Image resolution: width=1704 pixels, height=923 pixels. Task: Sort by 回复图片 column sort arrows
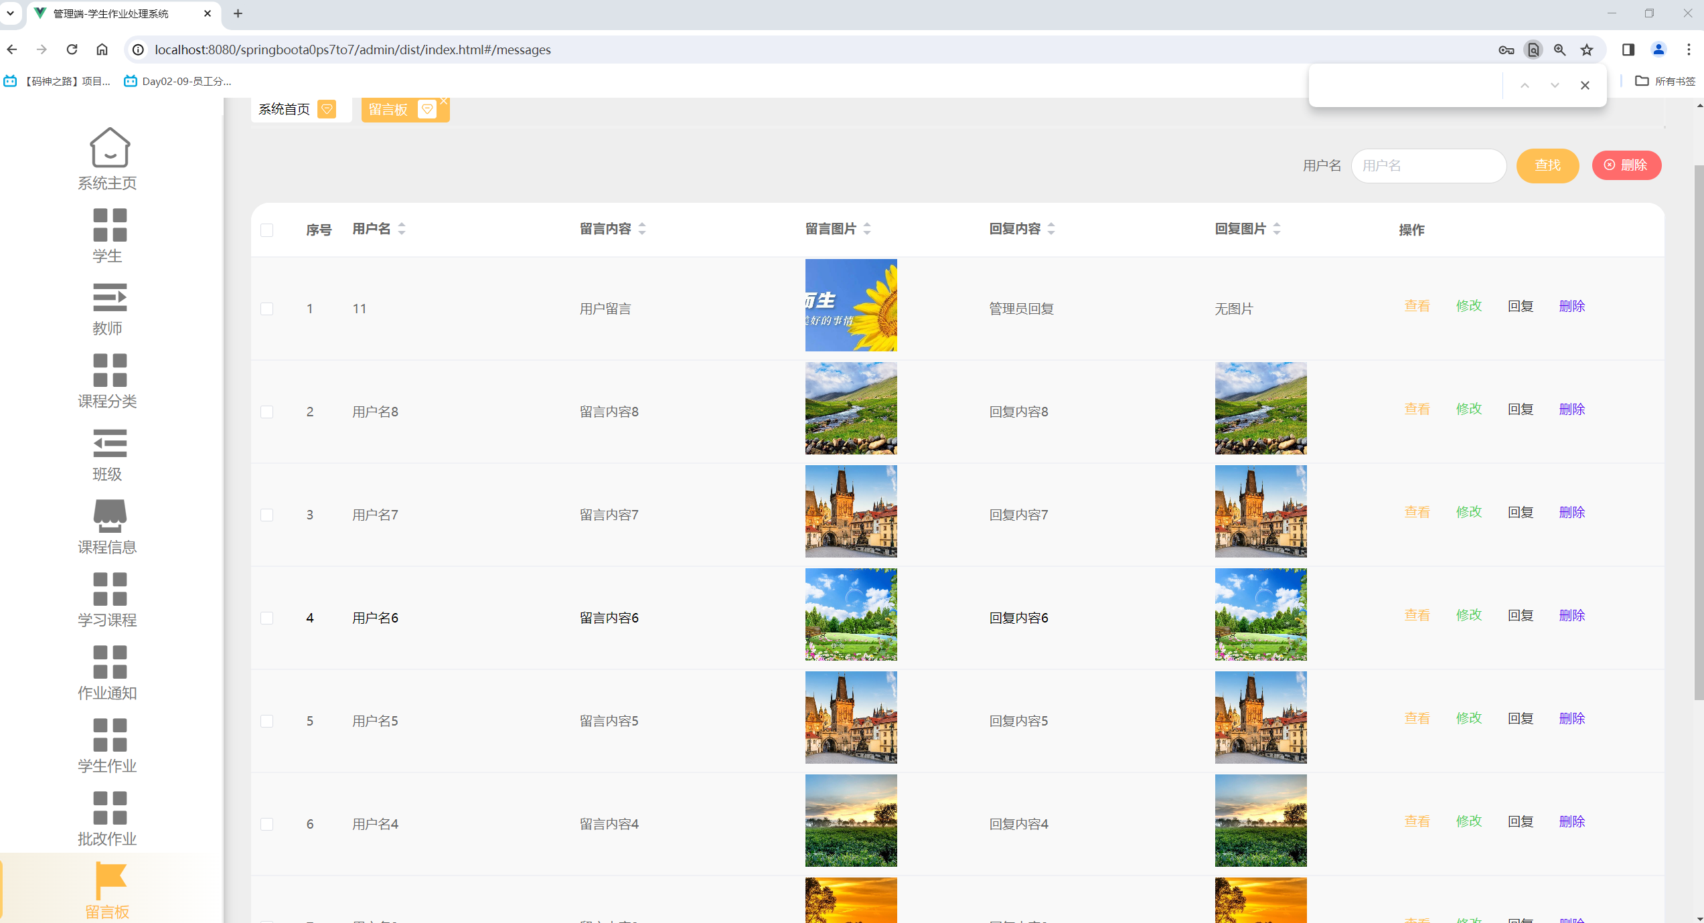click(1277, 229)
